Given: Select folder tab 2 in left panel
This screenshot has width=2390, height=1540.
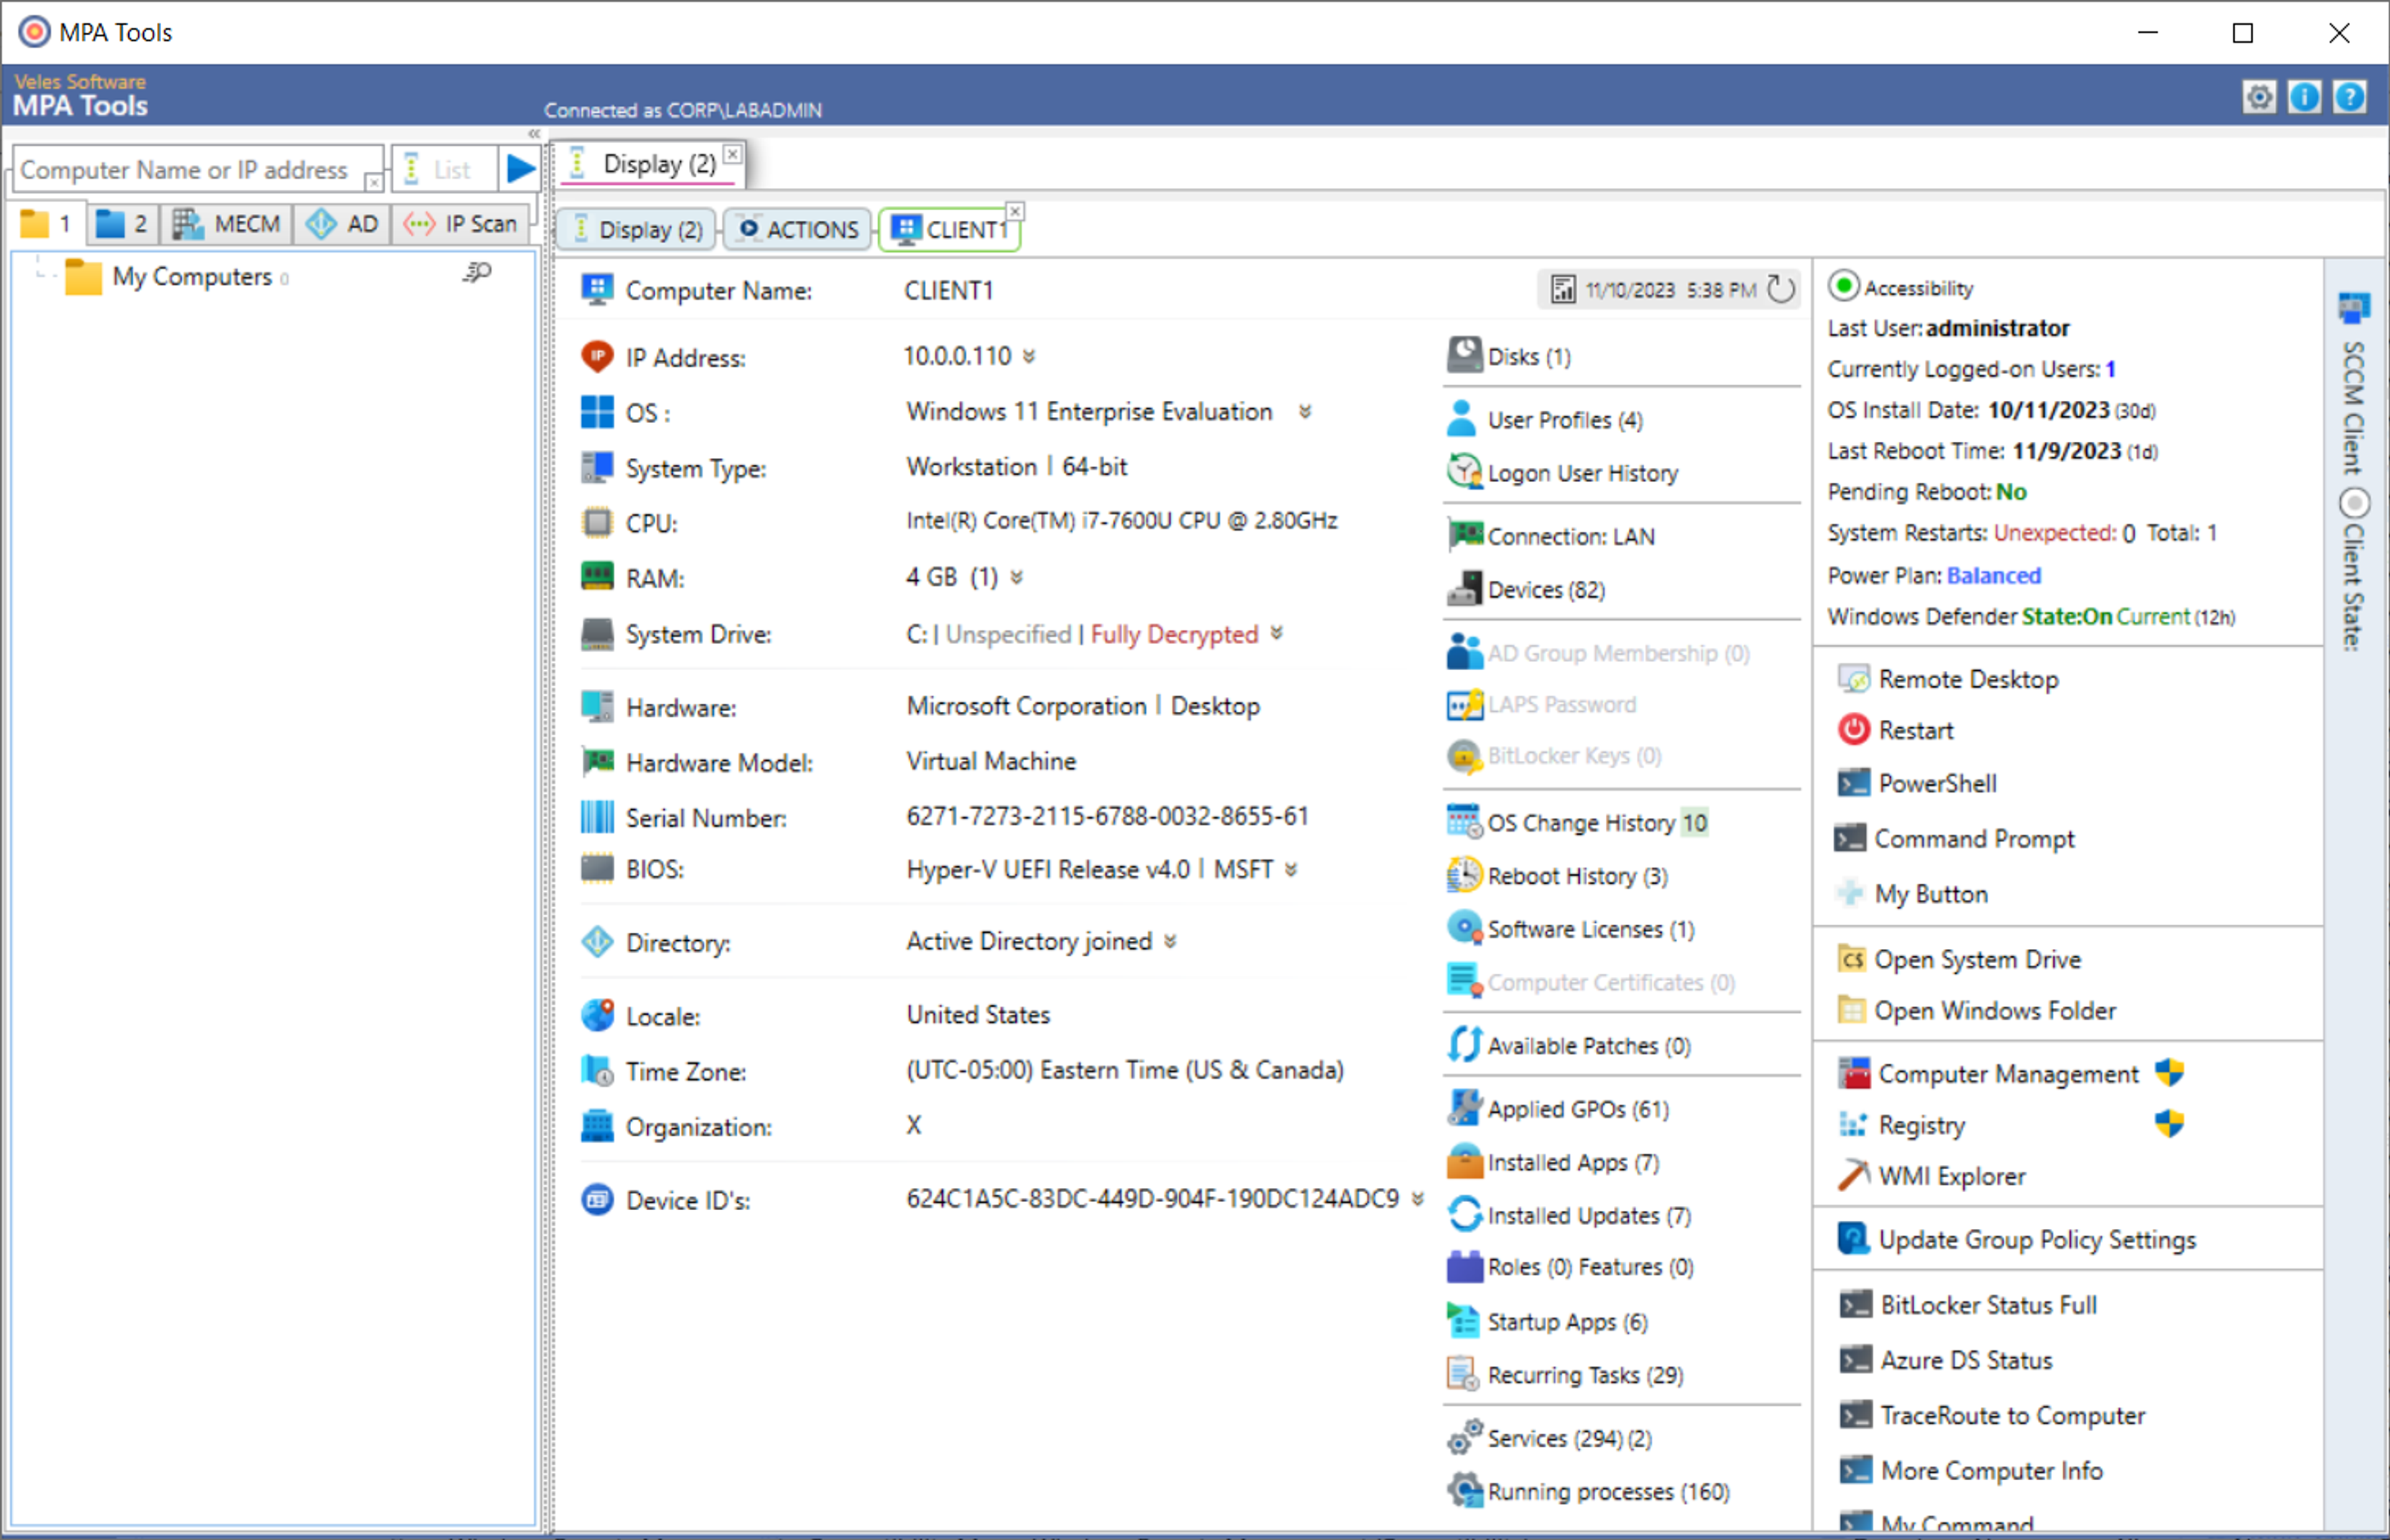Looking at the screenshot, I should [x=123, y=223].
